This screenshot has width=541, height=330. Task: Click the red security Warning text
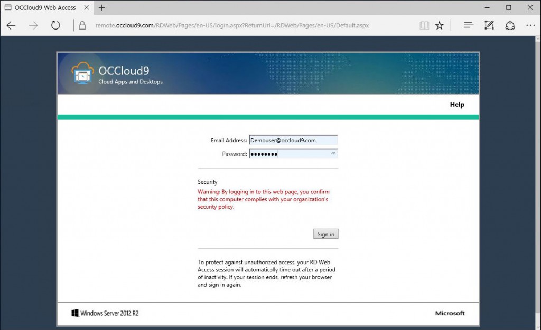tap(263, 199)
